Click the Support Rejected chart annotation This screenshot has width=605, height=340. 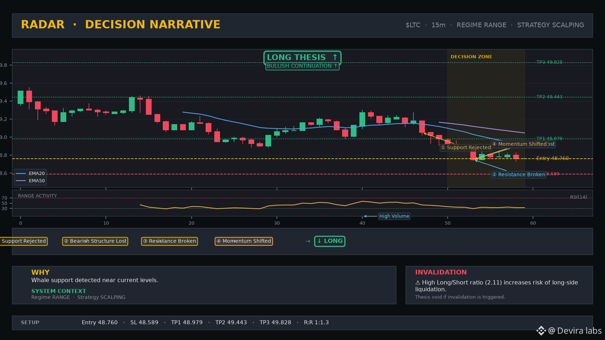pos(466,148)
